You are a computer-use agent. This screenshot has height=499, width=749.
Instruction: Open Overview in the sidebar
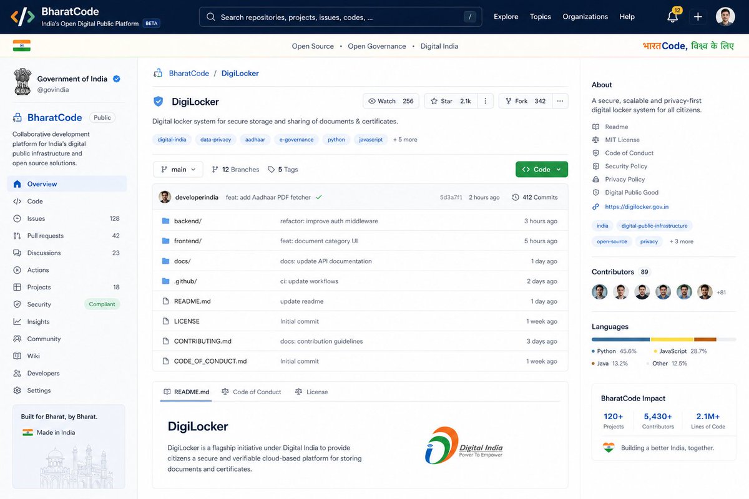pos(67,184)
